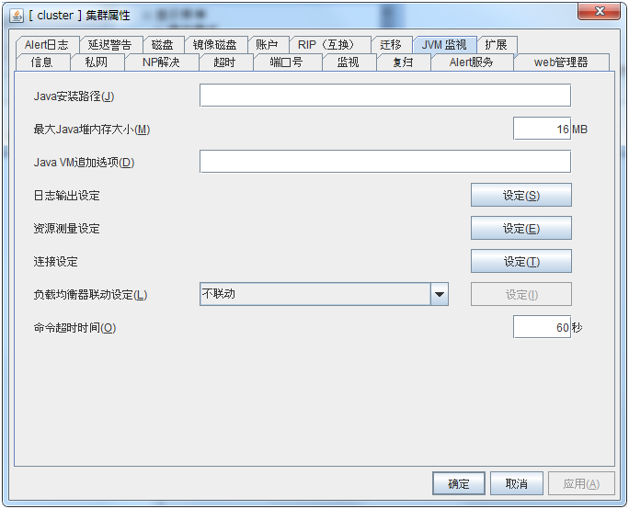Go to the 账户 tab
Image resolution: width=629 pixels, height=509 pixels.
[268, 44]
